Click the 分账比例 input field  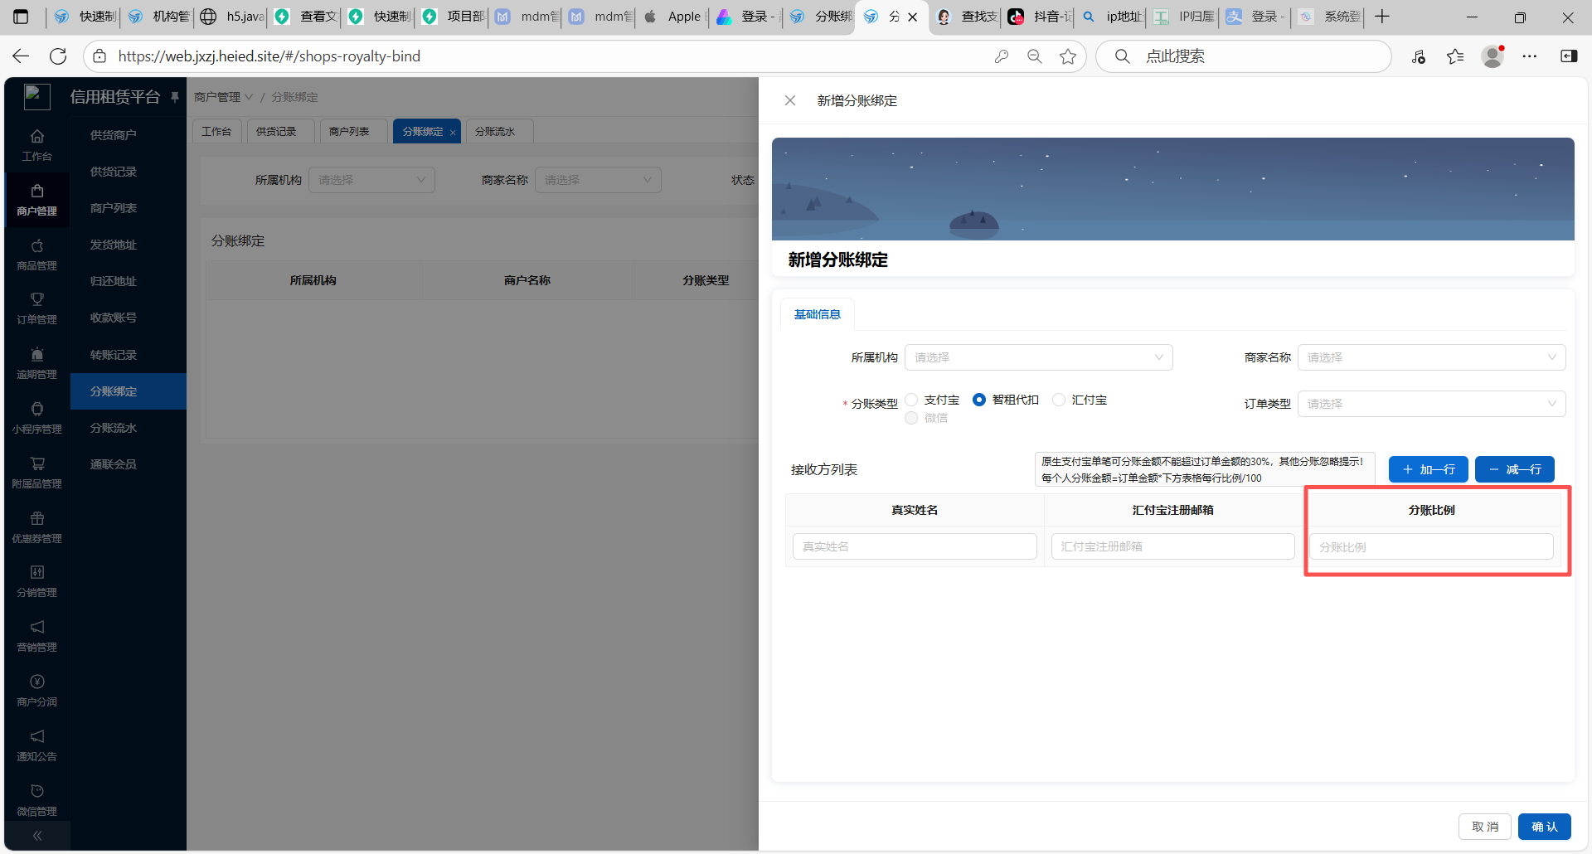click(x=1431, y=547)
